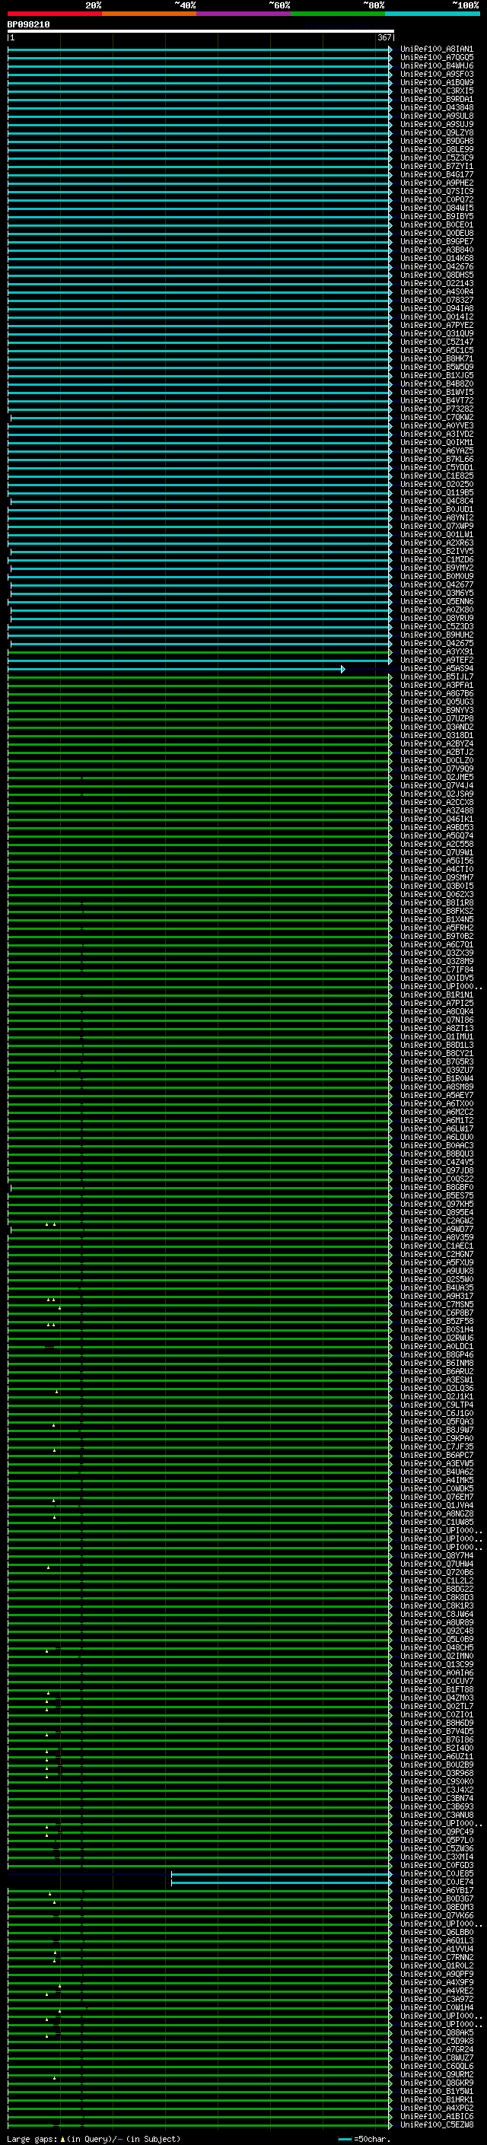This screenshot has height=2145, width=487.
Task: Select hit label UniRef100_B9IBY5
Action: coord(437,217)
